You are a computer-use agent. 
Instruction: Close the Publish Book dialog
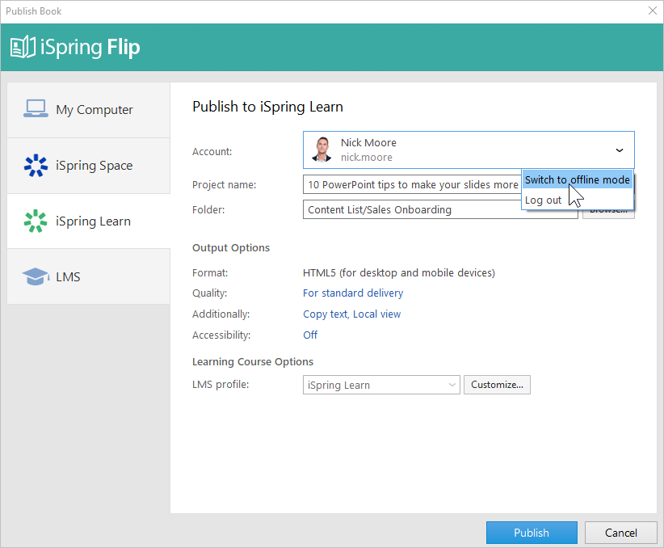point(653,11)
